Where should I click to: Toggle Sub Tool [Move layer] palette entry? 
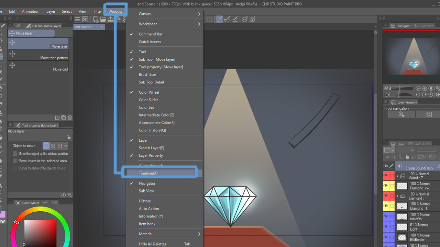(x=164, y=59)
